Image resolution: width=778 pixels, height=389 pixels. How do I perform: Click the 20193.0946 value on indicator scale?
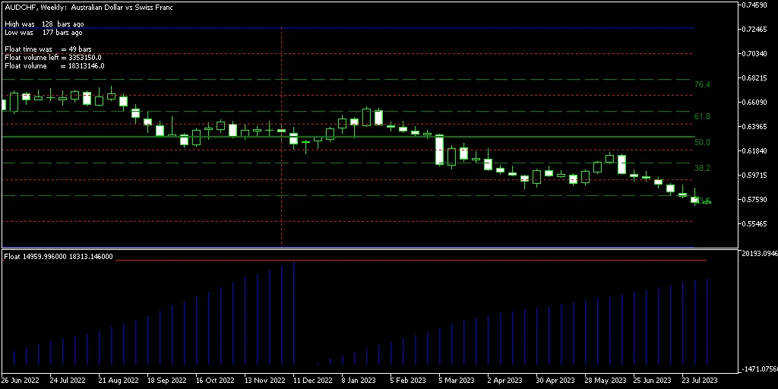coord(757,254)
